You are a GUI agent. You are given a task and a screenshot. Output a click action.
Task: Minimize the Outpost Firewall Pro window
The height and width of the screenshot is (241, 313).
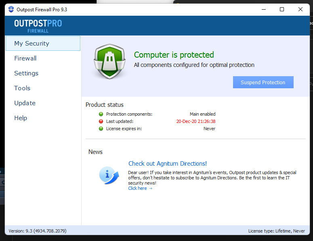264,9
